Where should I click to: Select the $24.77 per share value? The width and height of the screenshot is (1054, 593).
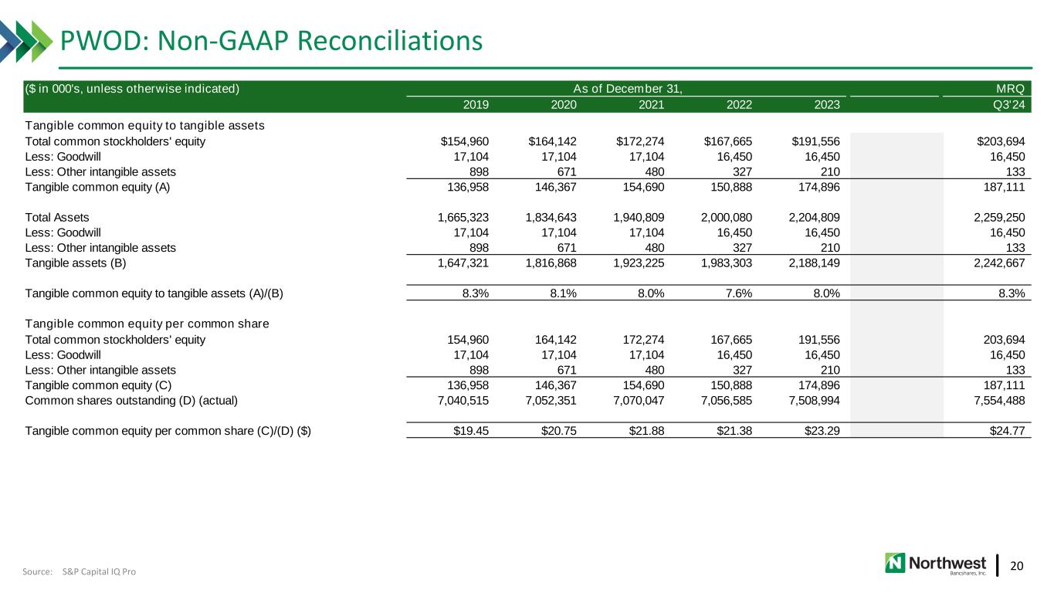click(x=1008, y=431)
